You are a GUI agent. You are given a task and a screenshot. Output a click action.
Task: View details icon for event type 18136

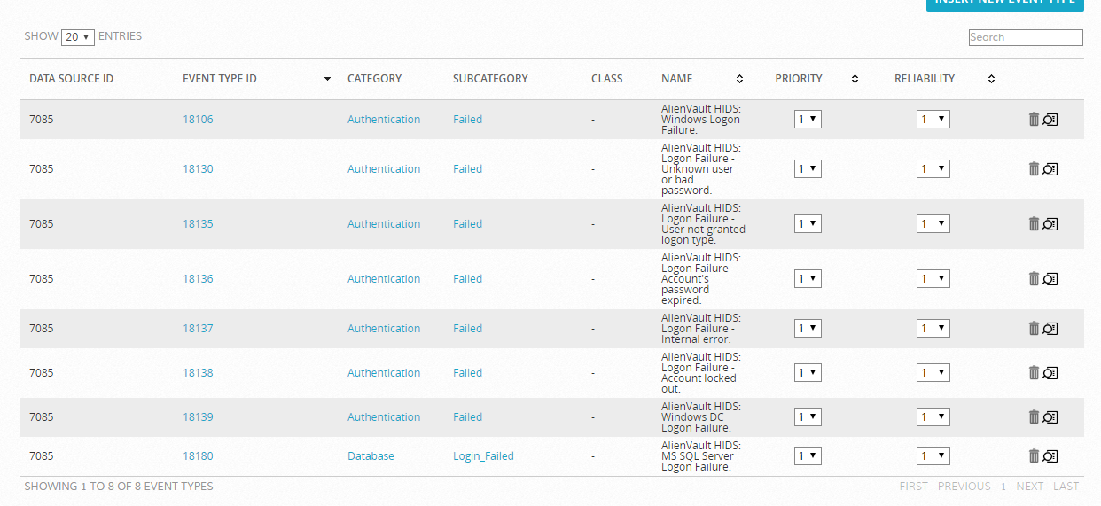click(x=1050, y=279)
